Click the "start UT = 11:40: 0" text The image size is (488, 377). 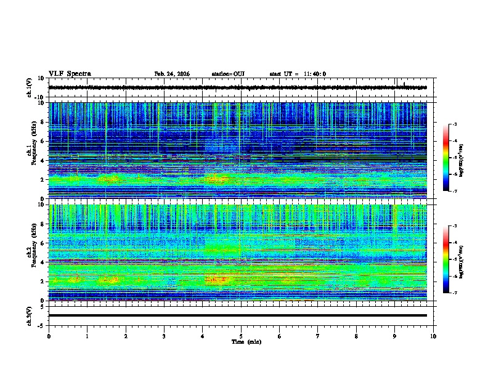tap(298, 74)
